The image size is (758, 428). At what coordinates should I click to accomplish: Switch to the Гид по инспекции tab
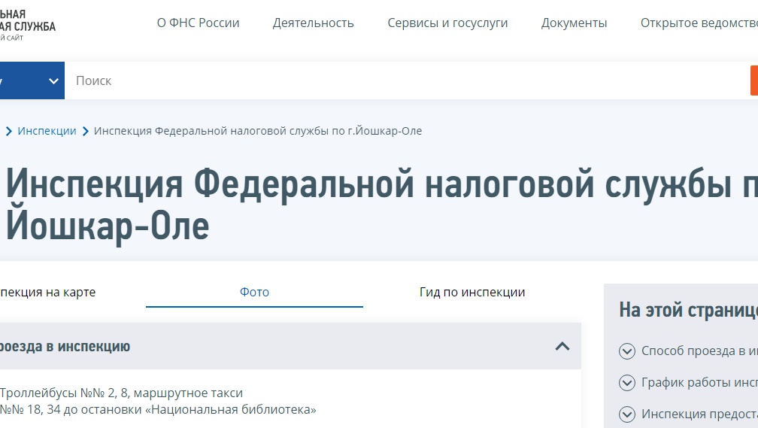471,292
